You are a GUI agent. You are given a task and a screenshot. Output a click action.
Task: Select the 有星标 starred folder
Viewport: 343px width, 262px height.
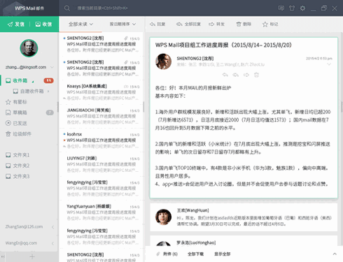pyautogui.click(x=16, y=102)
